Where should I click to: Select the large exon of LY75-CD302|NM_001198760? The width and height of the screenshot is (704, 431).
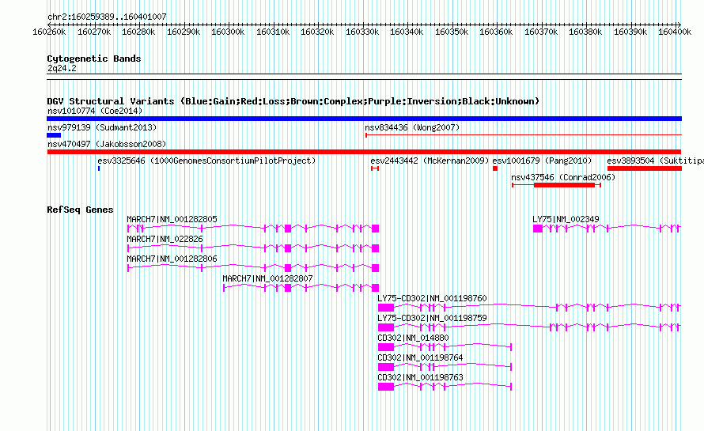pyautogui.click(x=386, y=308)
